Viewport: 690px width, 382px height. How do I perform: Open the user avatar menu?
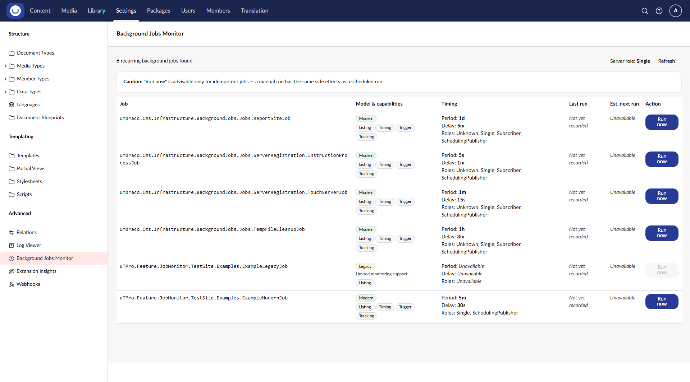pos(676,11)
